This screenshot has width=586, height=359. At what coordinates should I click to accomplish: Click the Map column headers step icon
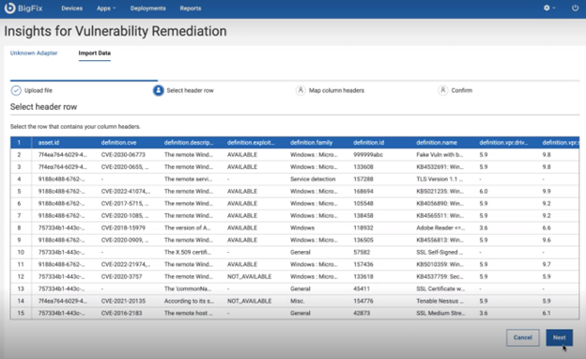click(301, 90)
